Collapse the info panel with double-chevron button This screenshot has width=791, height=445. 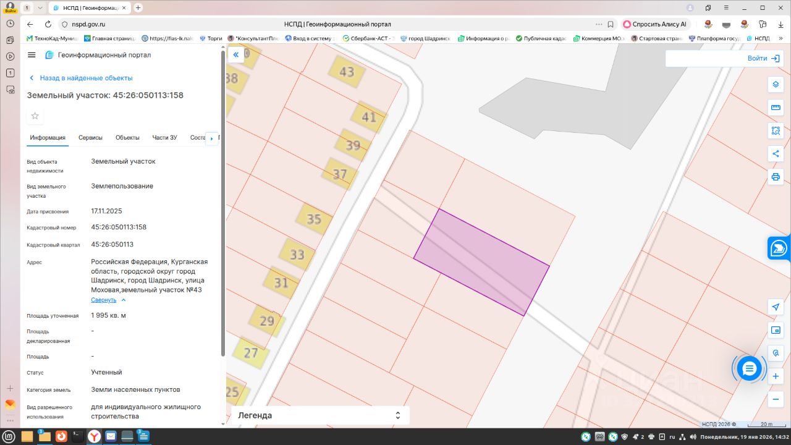point(235,55)
